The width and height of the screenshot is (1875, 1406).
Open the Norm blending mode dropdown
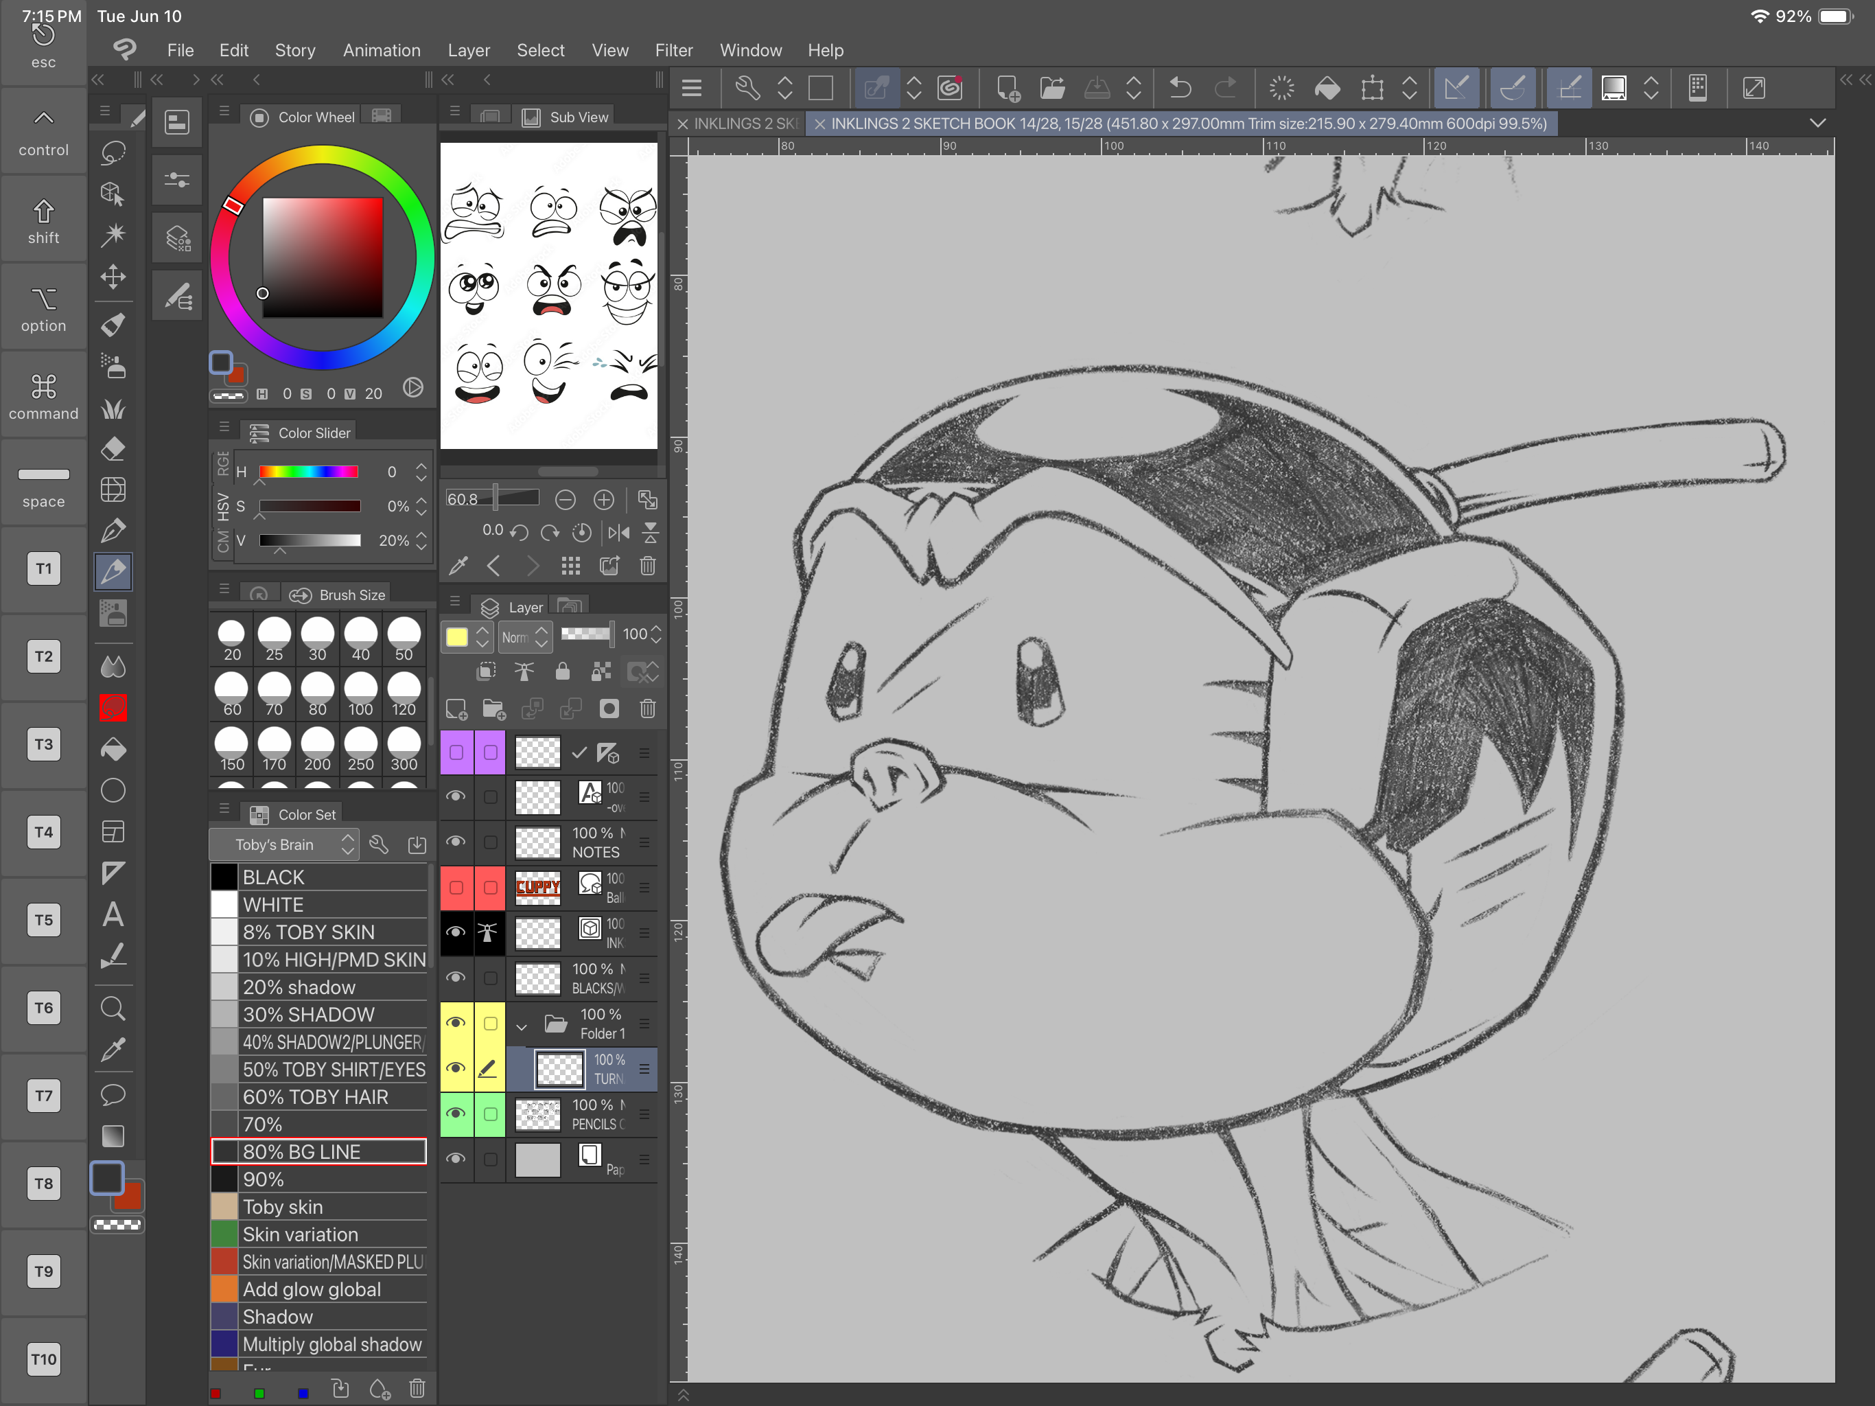coord(525,637)
